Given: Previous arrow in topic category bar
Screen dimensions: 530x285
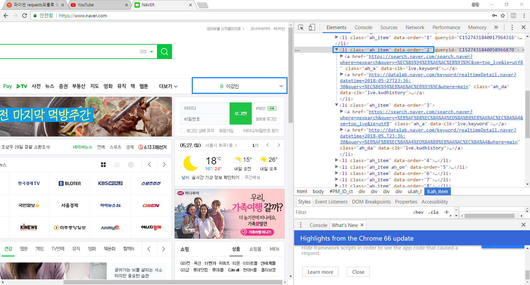Looking at the screenshot, I should click(x=149, y=249).
